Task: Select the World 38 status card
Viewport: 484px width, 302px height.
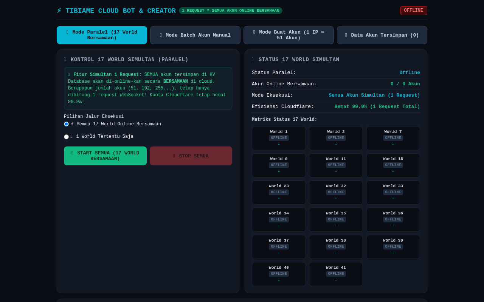Action: click(336, 247)
